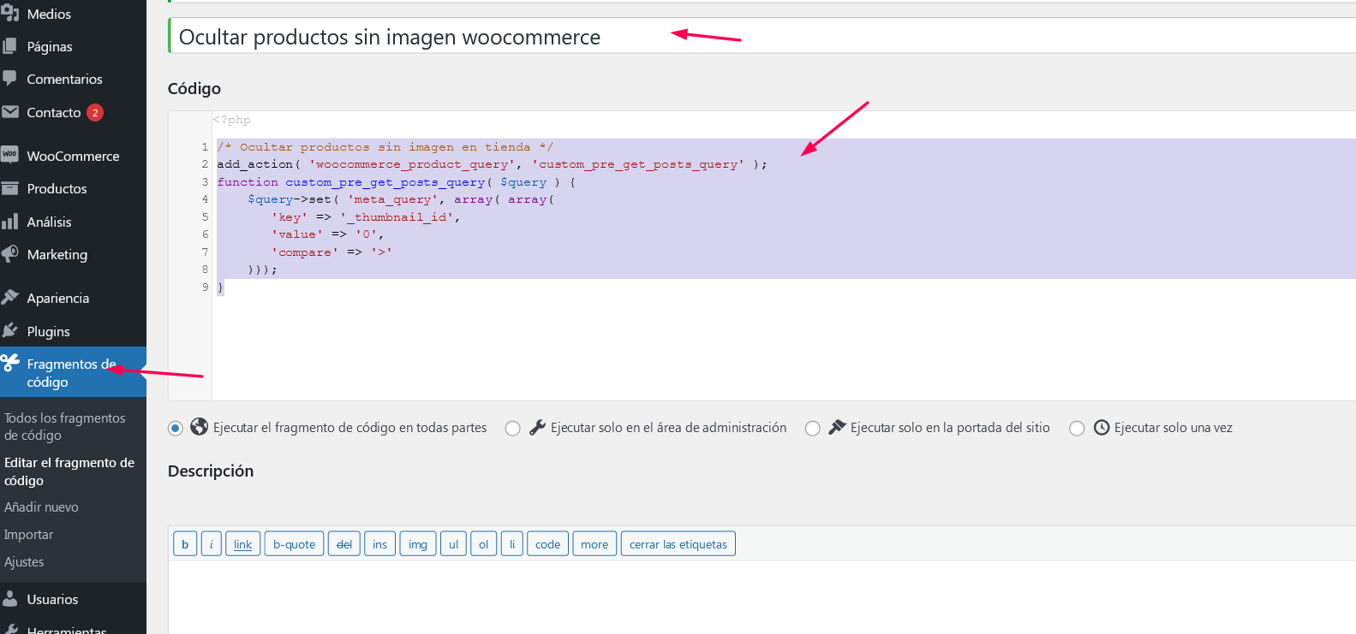Select 'Ejecutar solo en la portada del sitio'
This screenshot has width=1356, height=634.
[x=812, y=428]
